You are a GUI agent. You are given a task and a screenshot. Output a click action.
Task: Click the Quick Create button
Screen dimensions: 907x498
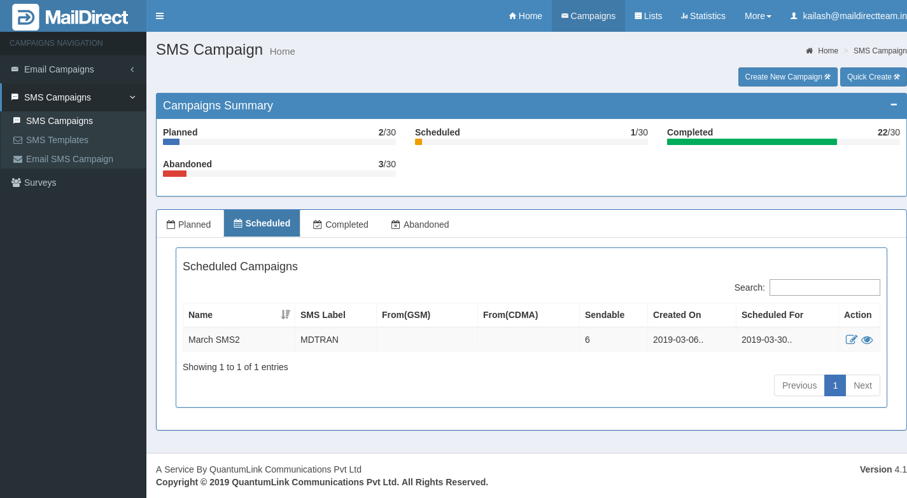(x=873, y=77)
